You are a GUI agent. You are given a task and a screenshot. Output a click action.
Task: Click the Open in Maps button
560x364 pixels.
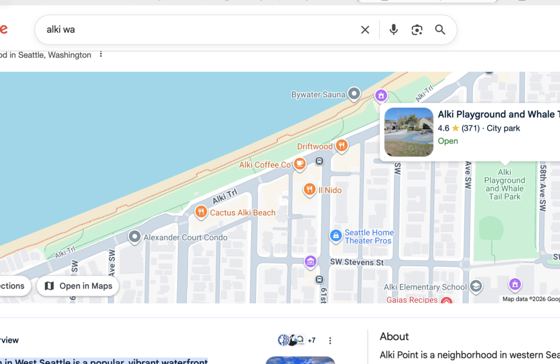point(78,286)
